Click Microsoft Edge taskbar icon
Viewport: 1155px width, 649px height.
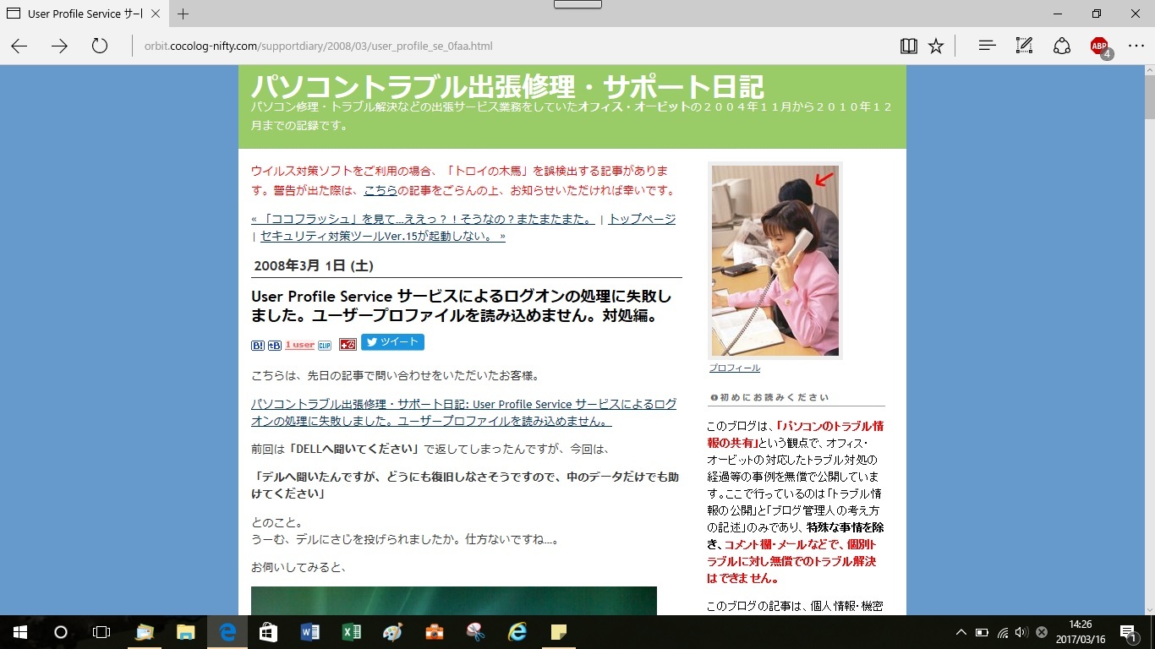pos(227,632)
